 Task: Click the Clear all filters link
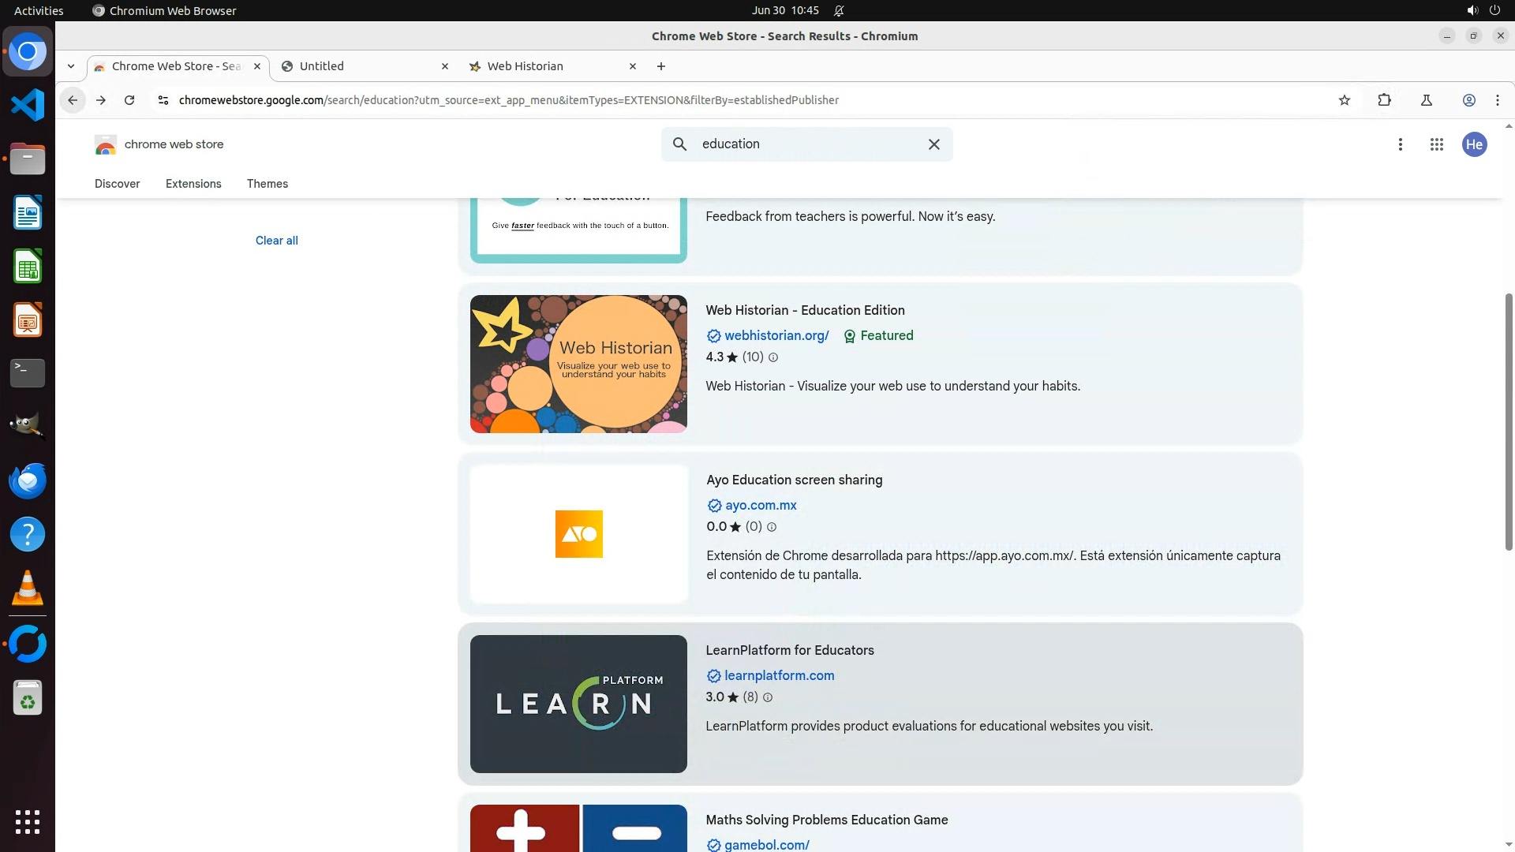point(276,241)
